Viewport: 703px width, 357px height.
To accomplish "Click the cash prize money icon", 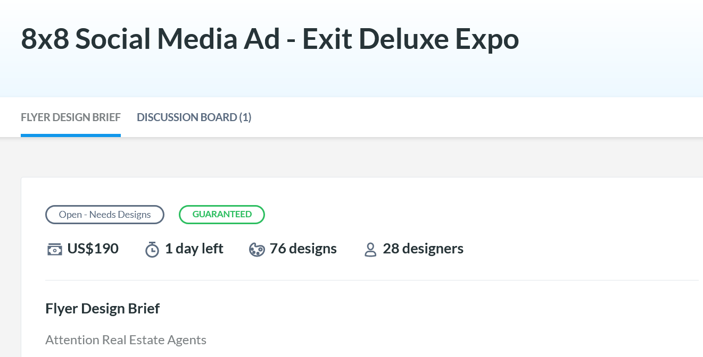I will pos(54,249).
